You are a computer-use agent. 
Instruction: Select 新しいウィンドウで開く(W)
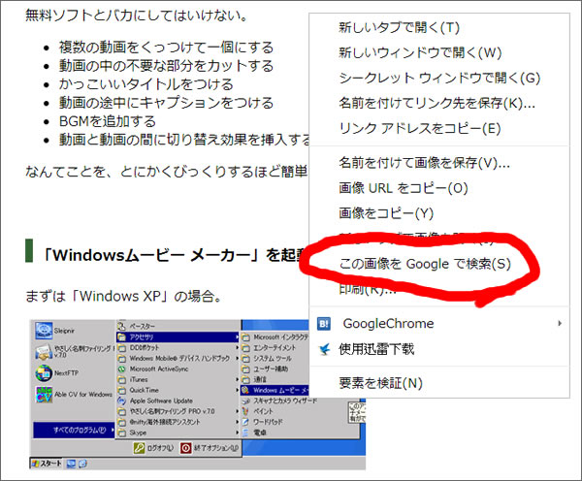pos(420,52)
